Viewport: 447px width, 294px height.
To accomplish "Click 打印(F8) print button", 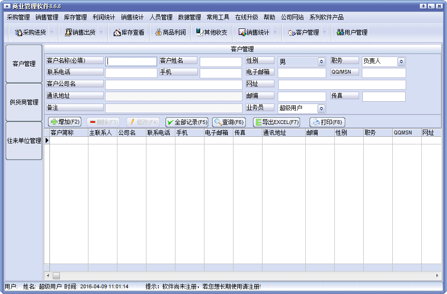I will (327, 122).
